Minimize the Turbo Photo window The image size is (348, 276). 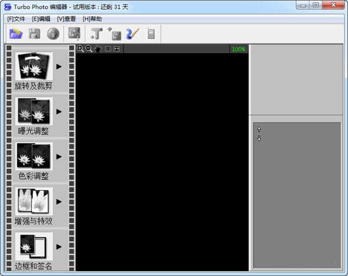[x=303, y=5]
